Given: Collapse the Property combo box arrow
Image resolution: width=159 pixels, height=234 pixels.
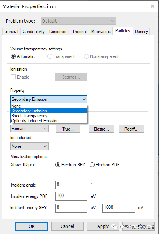Looking at the screenshot, I should pyautogui.click(x=84, y=99).
